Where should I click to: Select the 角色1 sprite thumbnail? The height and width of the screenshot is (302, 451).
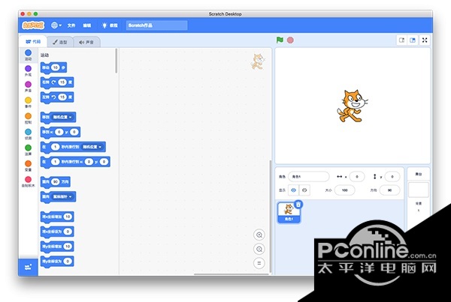pos(289,213)
